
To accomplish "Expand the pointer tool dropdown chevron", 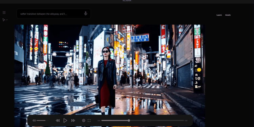I will [7, 20].
